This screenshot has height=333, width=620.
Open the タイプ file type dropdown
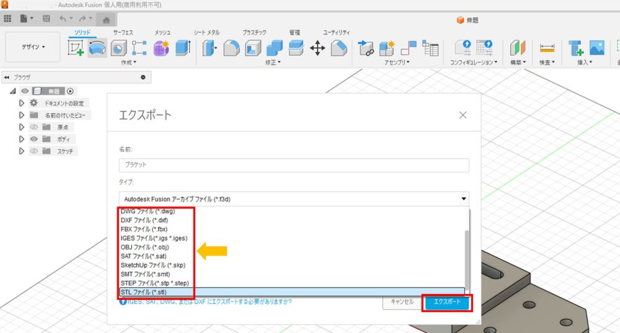coord(294,199)
